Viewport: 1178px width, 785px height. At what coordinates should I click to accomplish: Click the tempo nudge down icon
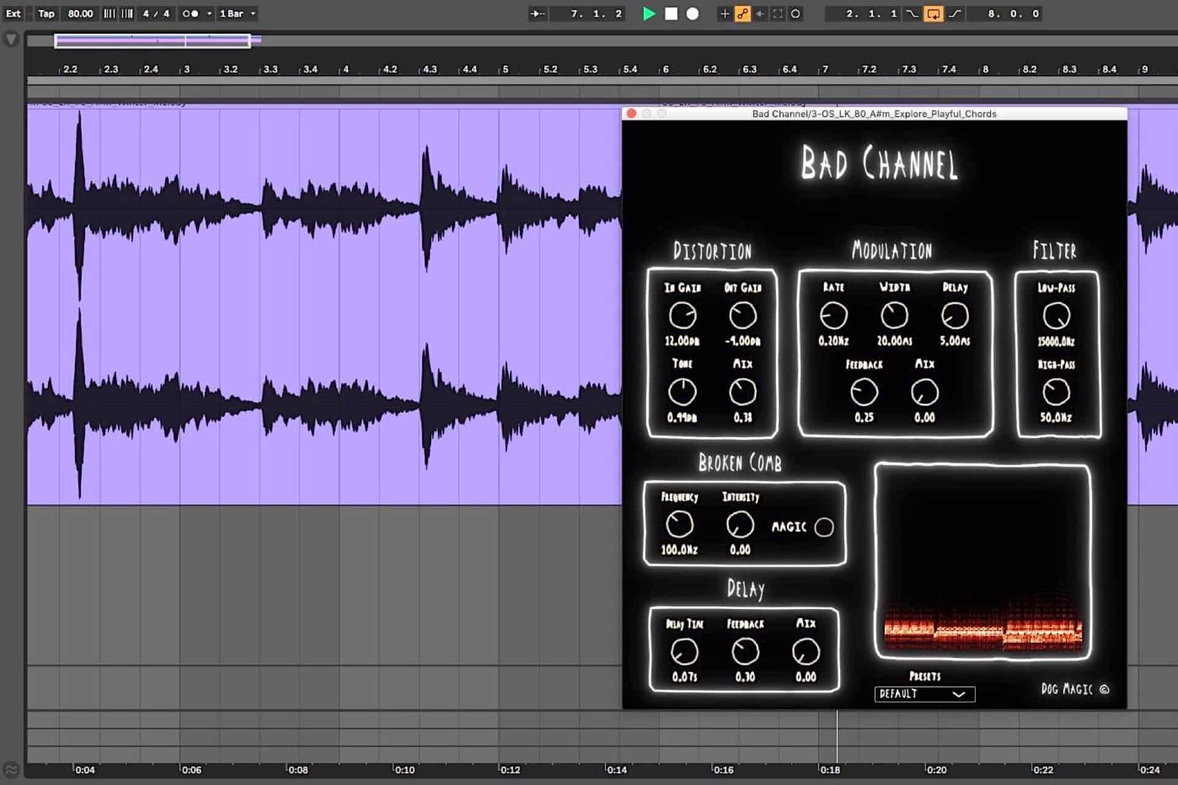pyautogui.click(x=110, y=13)
